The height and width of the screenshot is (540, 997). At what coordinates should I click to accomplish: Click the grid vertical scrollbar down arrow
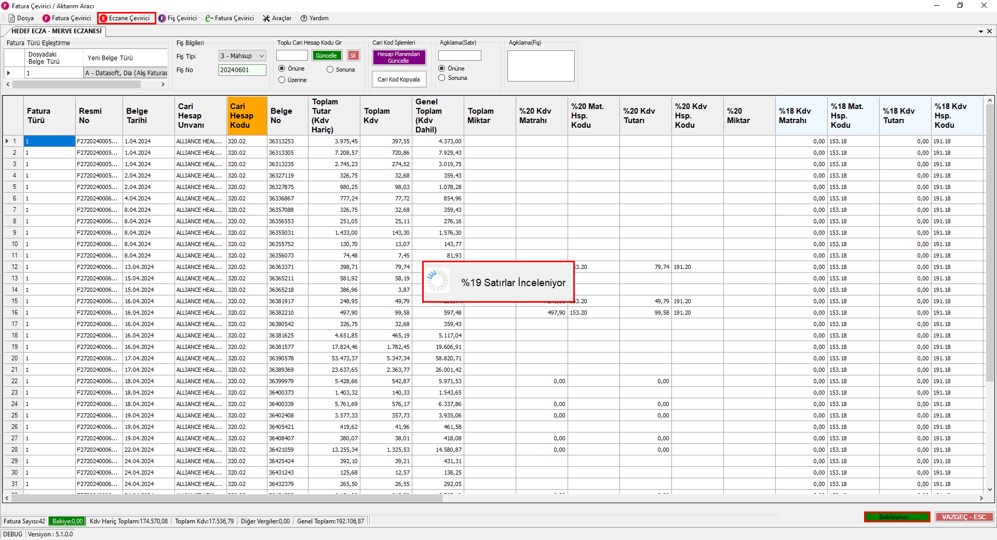(990, 489)
